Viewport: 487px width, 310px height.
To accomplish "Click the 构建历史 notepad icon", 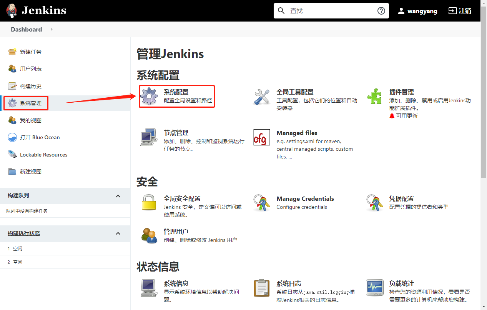I will click(12, 86).
